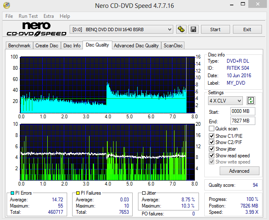Toggle the Quick scan checkbox
This screenshot has height=220, width=269.
pyautogui.click(x=211, y=129)
